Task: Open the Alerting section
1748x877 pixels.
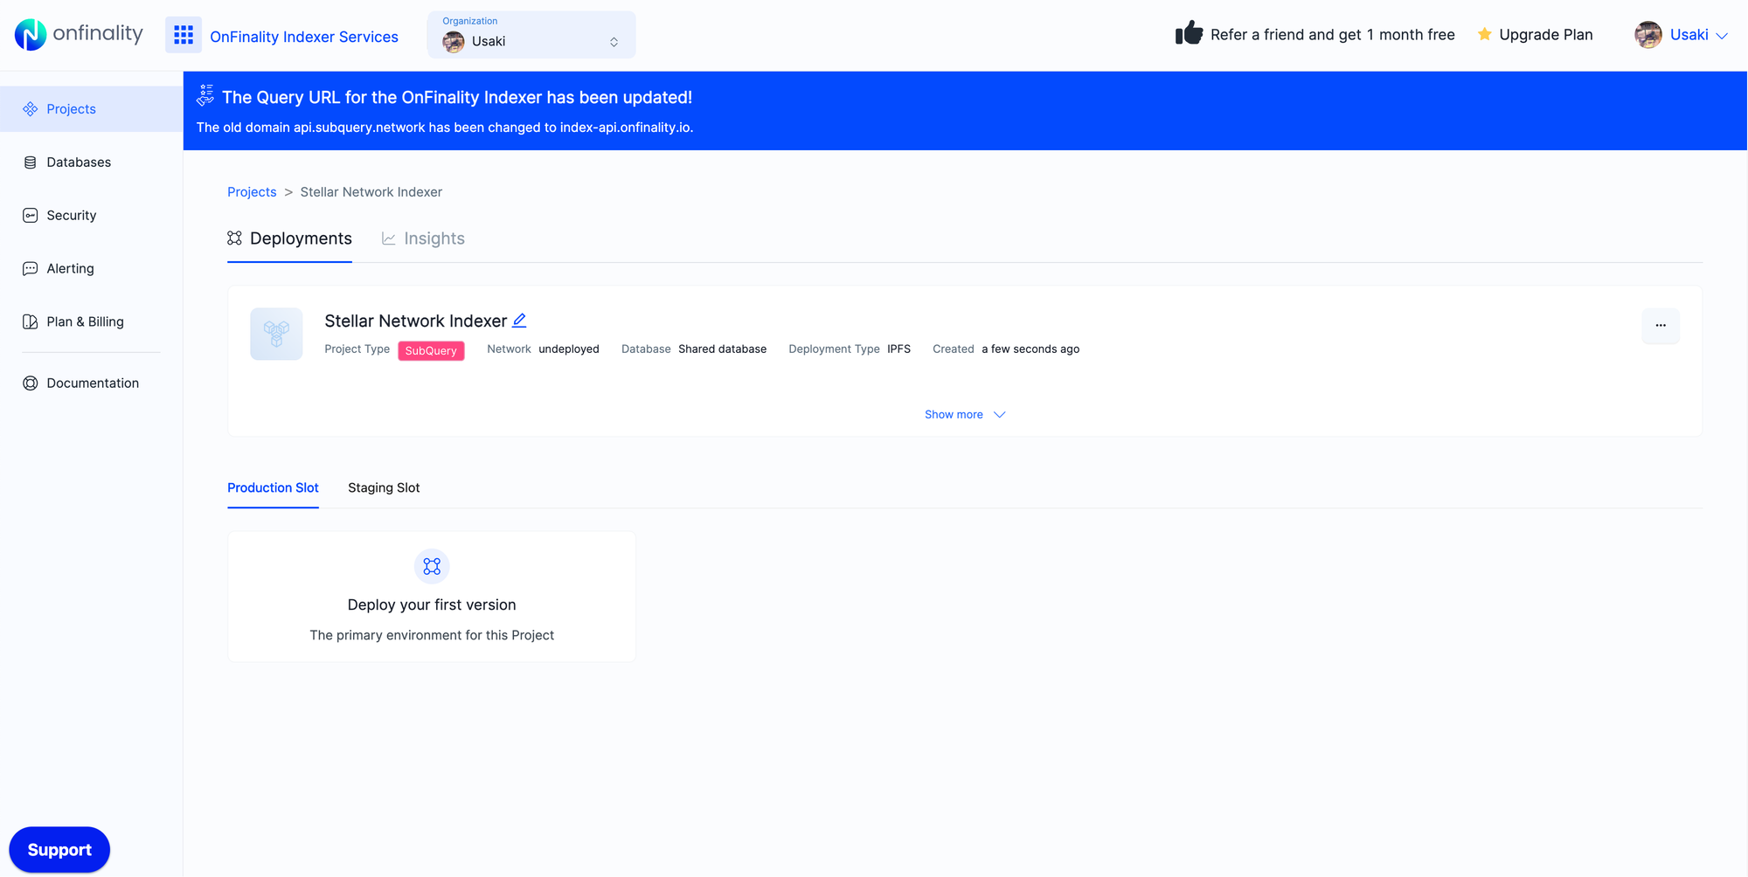Action: click(69, 268)
